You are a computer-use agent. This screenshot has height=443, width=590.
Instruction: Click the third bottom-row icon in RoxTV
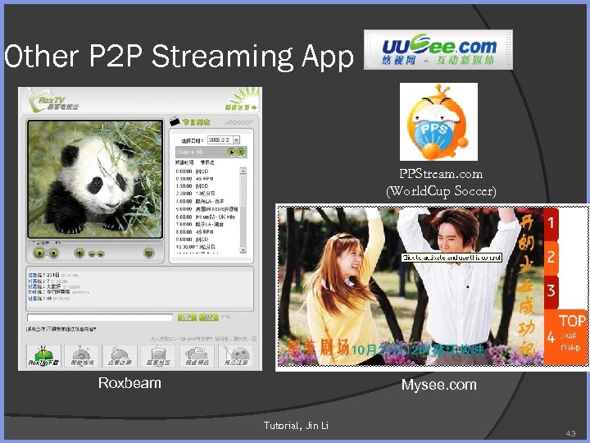pyautogui.click(x=120, y=356)
